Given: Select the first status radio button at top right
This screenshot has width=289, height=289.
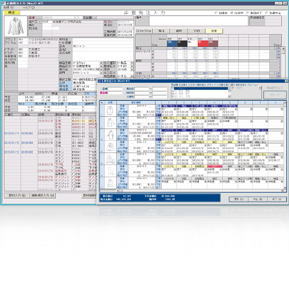Looking at the screenshot, I should point(216,13).
